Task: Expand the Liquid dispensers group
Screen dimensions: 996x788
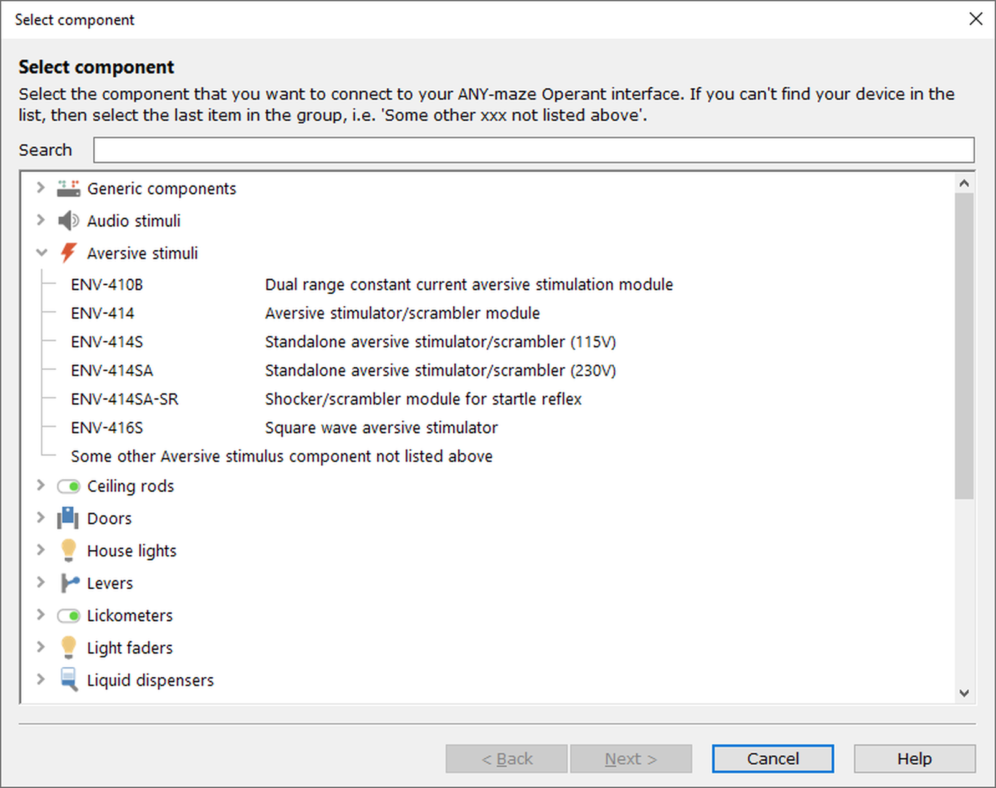Action: coord(41,680)
